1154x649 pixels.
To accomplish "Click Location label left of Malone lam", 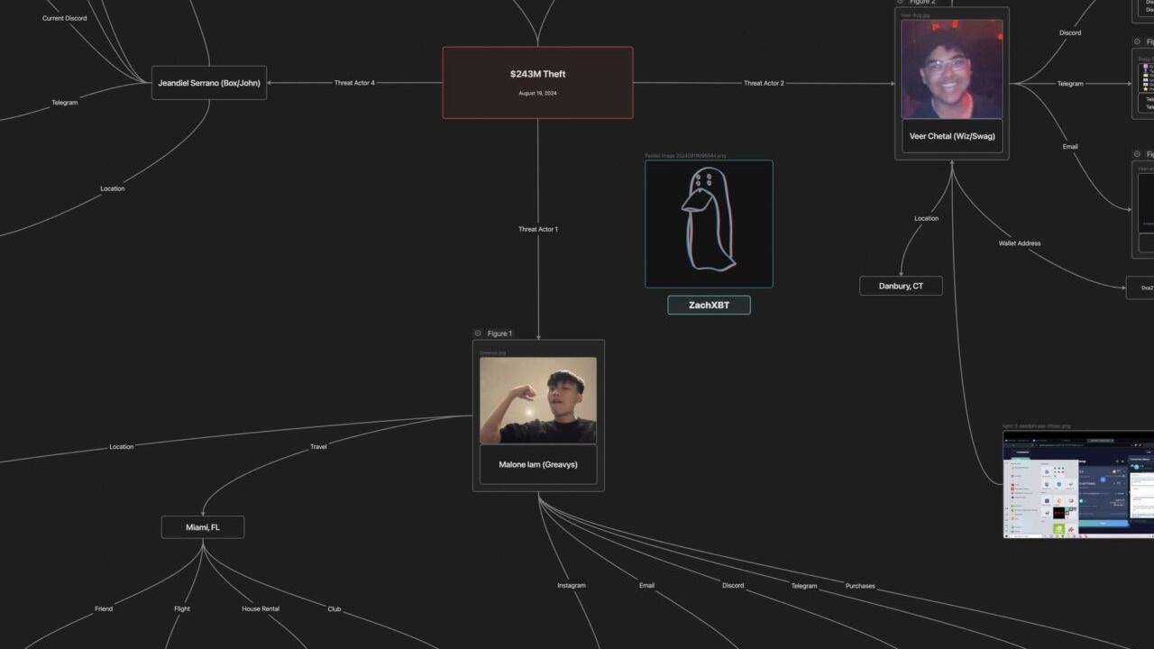I will (122, 446).
